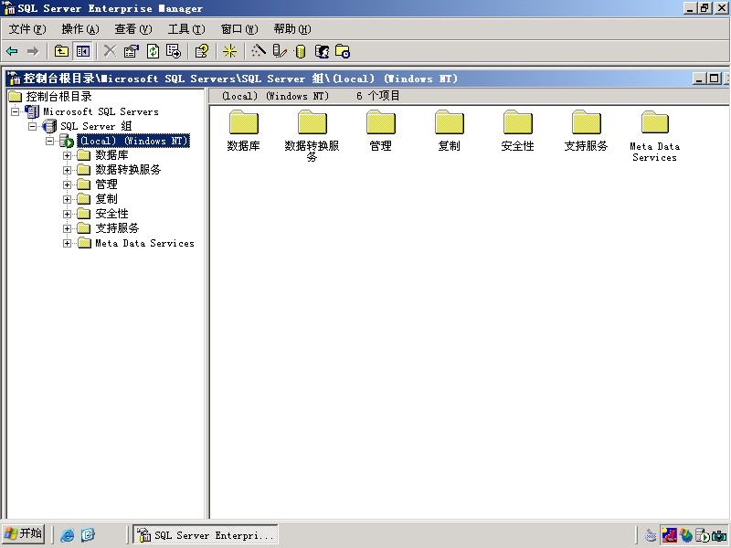Open the 操作(A) menu

[80, 29]
